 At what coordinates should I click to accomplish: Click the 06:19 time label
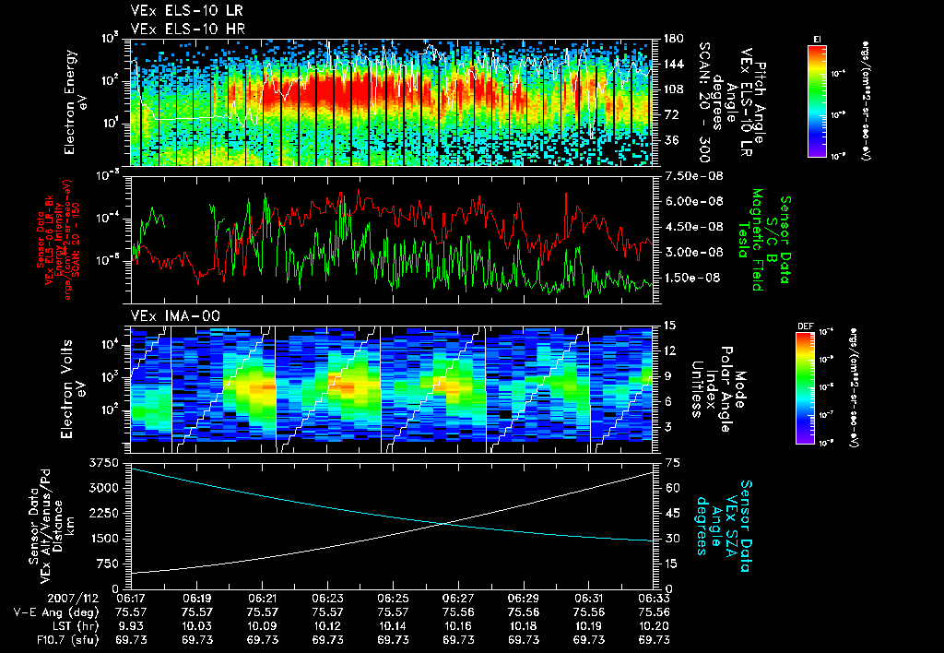197,599
